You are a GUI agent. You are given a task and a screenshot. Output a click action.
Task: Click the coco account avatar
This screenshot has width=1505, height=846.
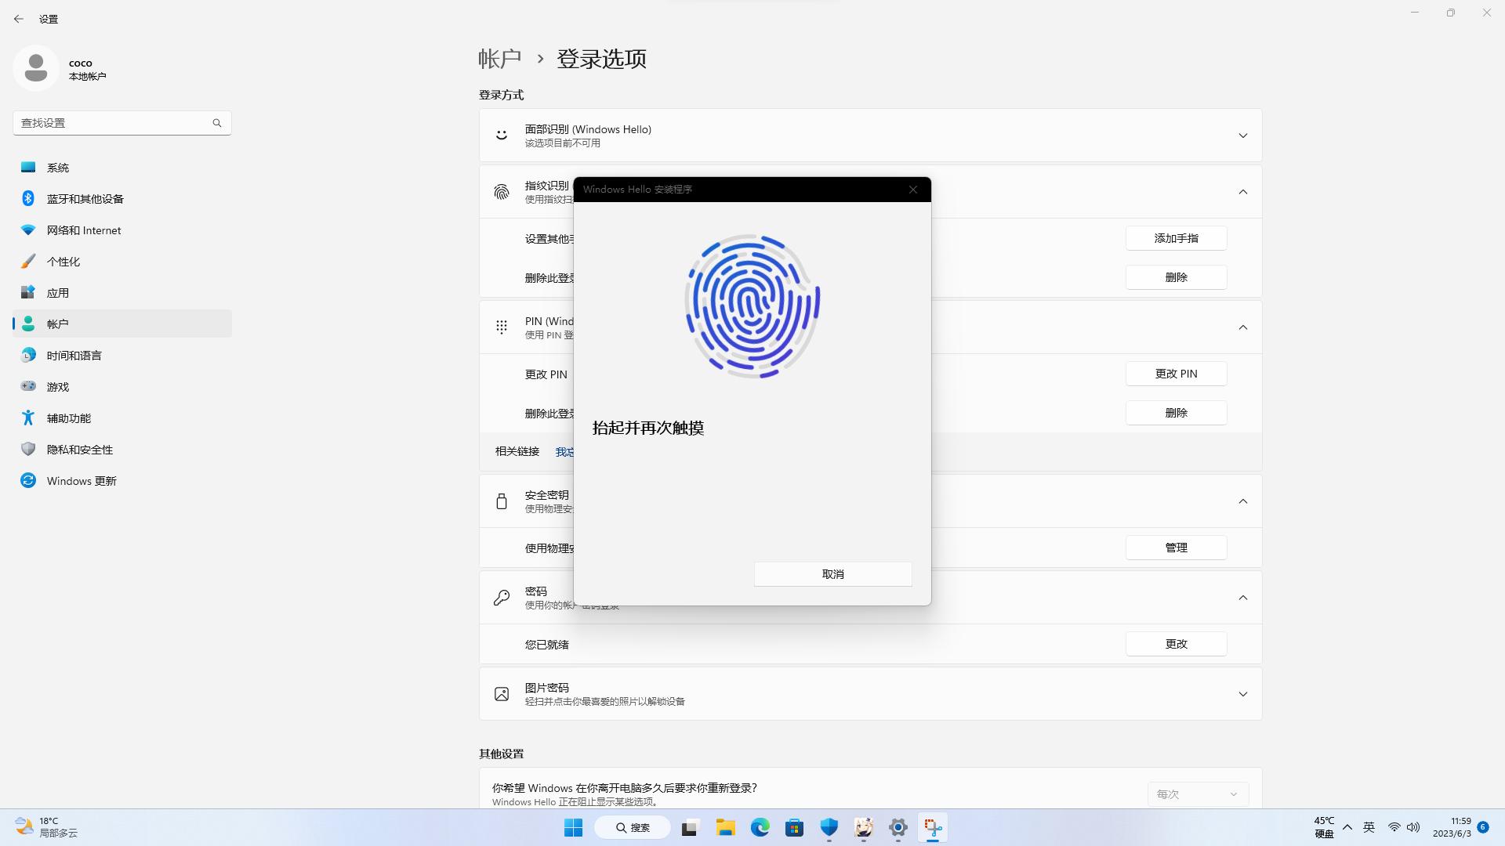(36, 68)
